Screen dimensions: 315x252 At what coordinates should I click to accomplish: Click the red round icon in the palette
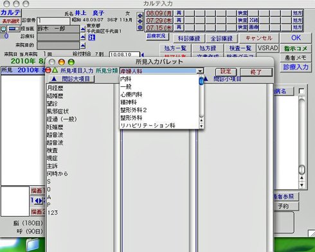pos(48,70)
